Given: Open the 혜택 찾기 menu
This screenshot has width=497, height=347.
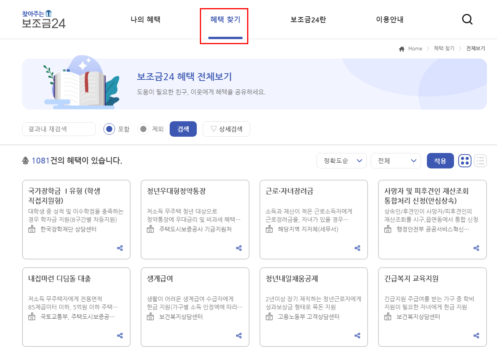Looking at the screenshot, I should coord(225,20).
